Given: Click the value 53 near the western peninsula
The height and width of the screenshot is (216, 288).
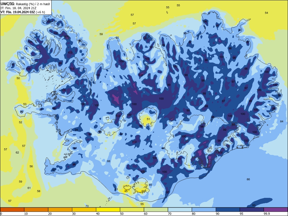Looking at the screenshot, I should [x=25, y=104].
